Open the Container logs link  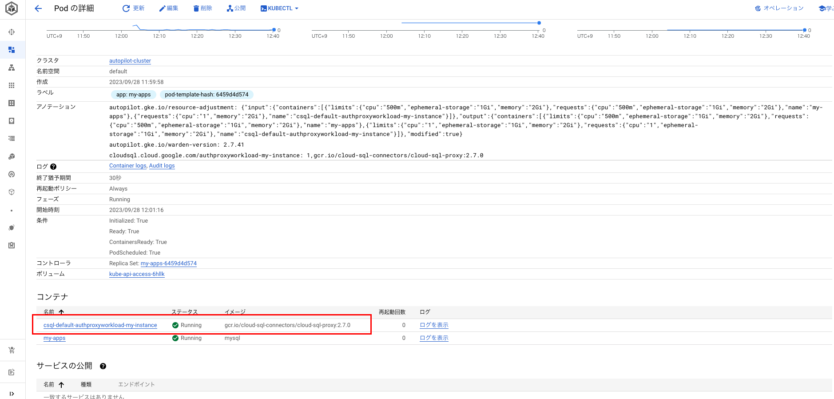coord(128,166)
